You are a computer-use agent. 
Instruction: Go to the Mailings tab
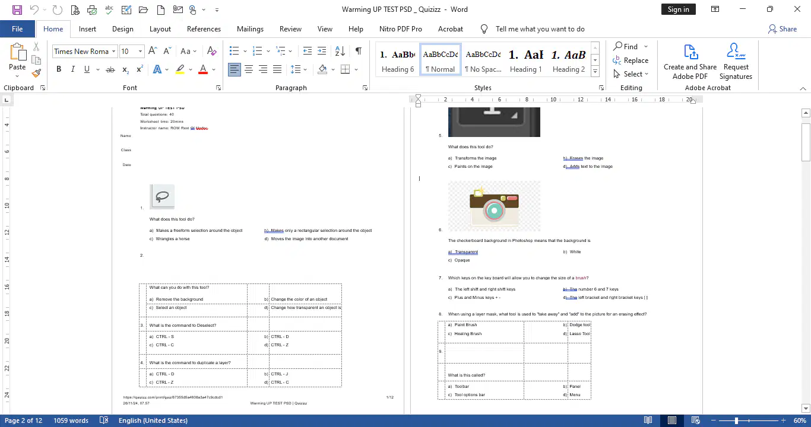coord(250,28)
